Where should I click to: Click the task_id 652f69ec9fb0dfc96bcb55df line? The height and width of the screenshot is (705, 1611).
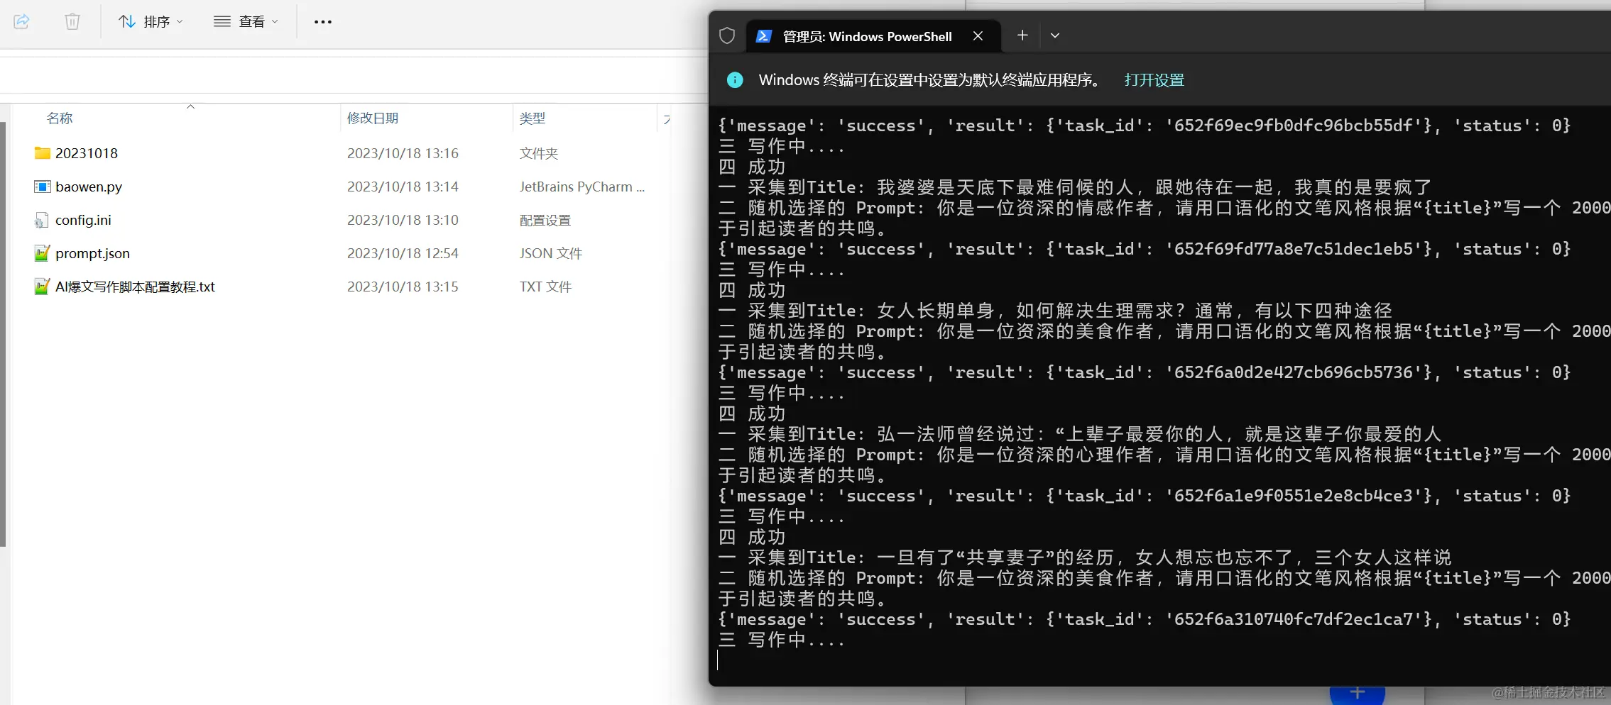(1145, 126)
